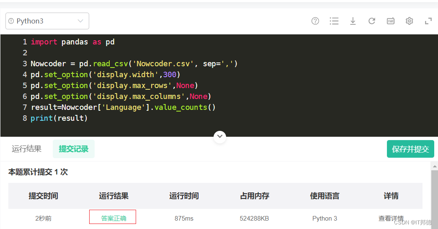Click the submission panel scrollbar up arrow
This screenshot has width=438, height=229.
tap(435, 166)
